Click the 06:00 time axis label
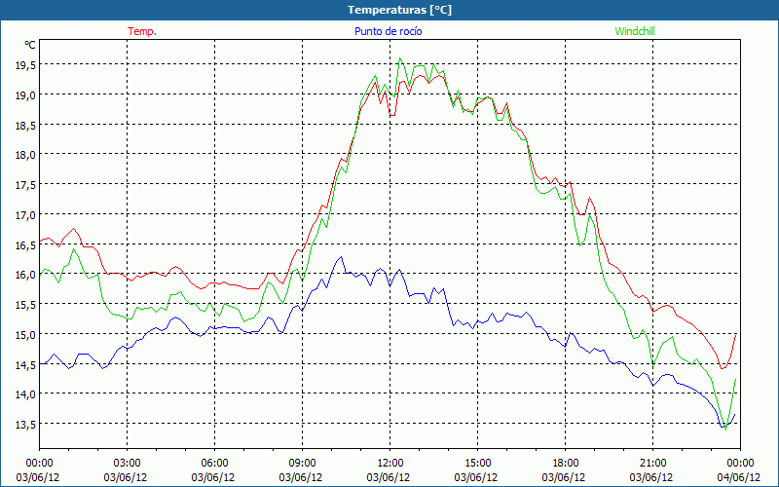The height and width of the screenshot is (487, 779). click(x=214, y=464)
